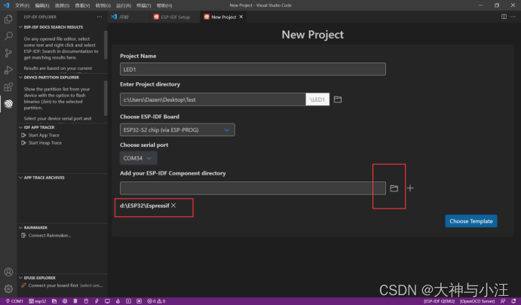Open editor More Actions ellipsis
Screen dimensions: 521x305
coord(513,17)
